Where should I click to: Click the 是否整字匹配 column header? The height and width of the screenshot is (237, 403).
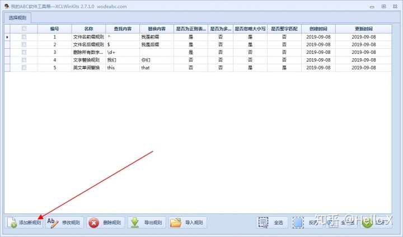coord(284,29)
